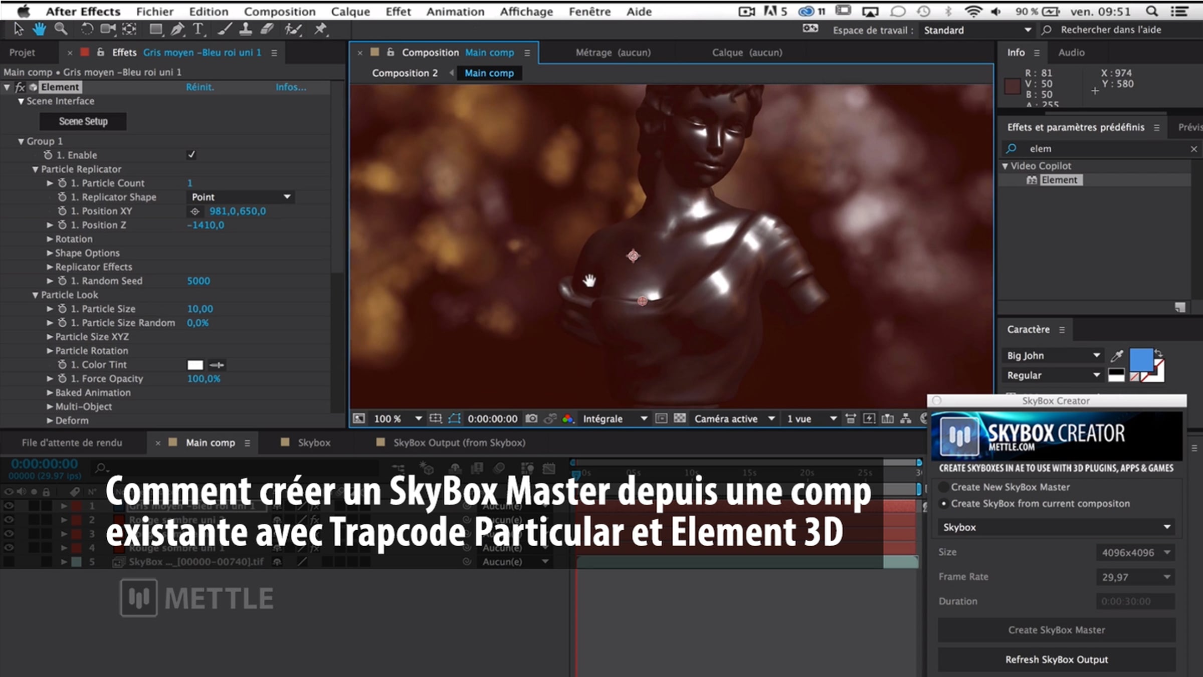1203x677 pixels.
Task: Select the Rotation tool
Action: (87, 30)
